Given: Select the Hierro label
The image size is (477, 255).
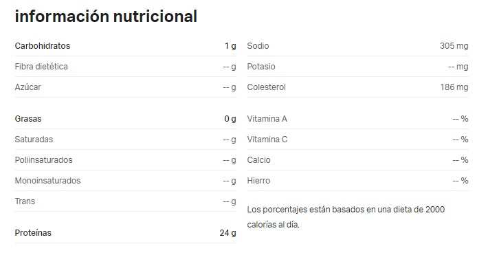Looking at the screenshot, I should (x=258, y=181).
